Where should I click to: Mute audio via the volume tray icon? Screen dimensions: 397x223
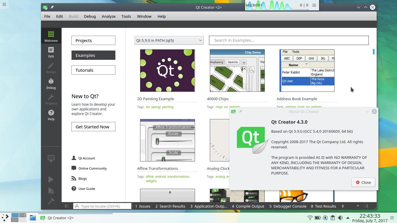click(340, 218)
